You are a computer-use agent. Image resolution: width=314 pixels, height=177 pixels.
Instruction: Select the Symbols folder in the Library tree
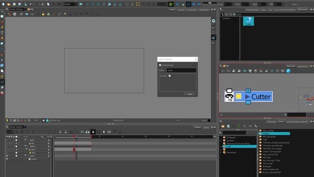[x=230, y=141]
